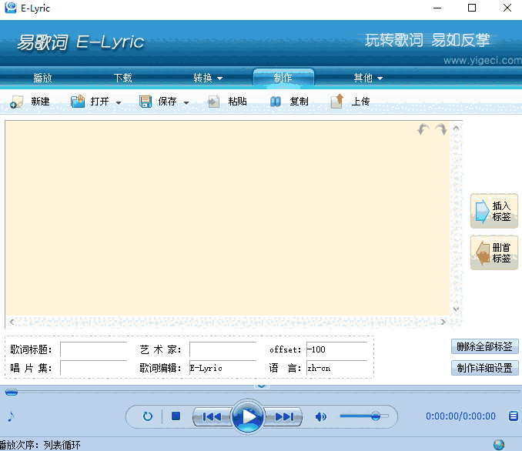
Task: Redo the edit in editor
Action: (x=441, y=129)
